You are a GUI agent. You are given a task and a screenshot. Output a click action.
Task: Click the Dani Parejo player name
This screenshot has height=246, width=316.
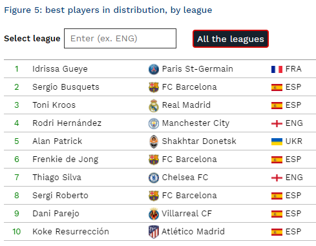pos(56,214)
